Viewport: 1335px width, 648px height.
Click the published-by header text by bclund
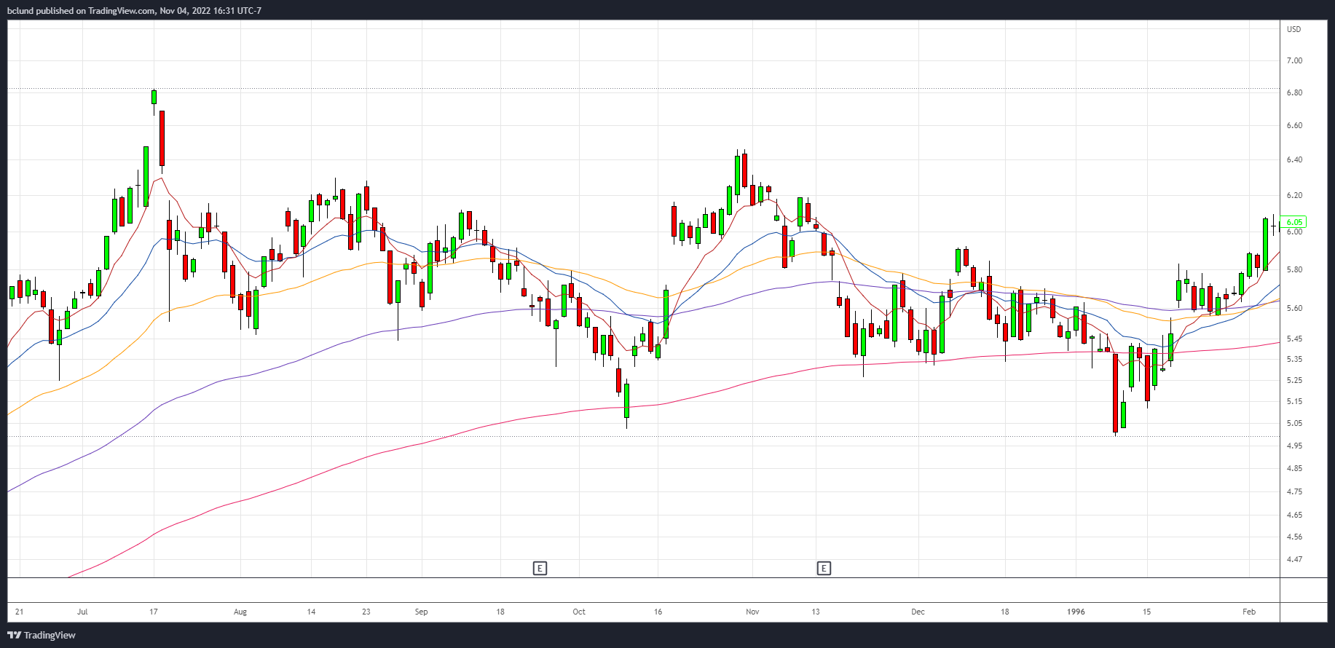(135, 10)
